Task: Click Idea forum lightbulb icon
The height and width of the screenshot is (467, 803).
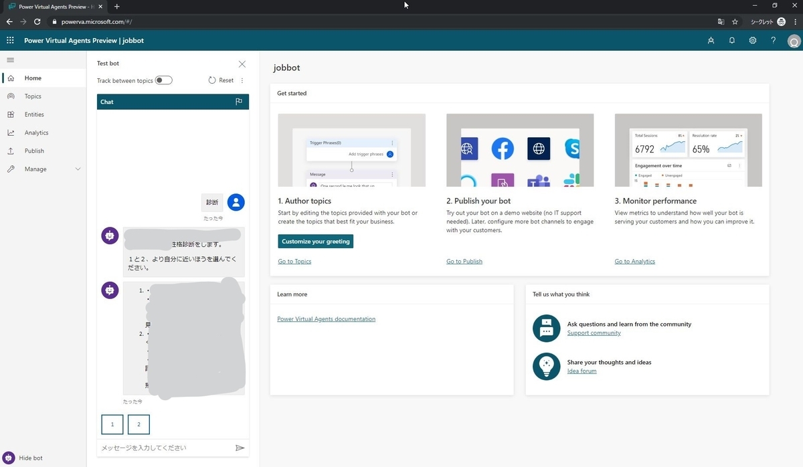Action: tap(546, 366)
